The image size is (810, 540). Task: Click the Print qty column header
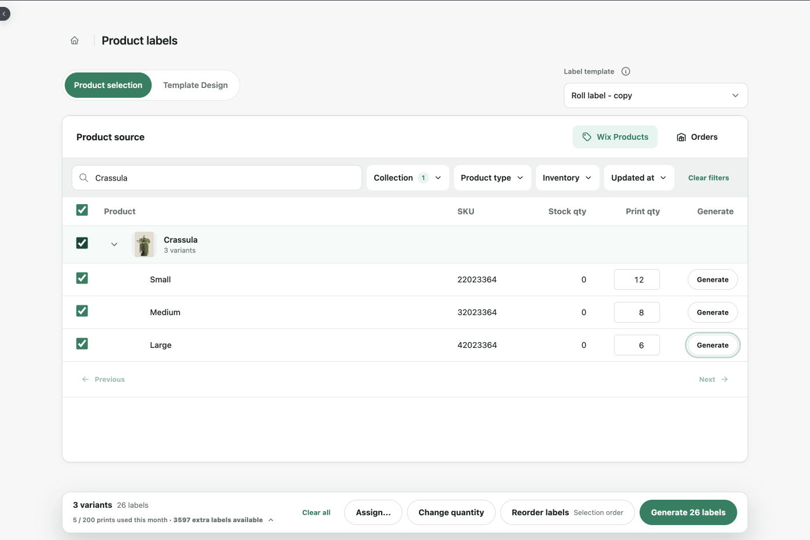tap(642, 212)
